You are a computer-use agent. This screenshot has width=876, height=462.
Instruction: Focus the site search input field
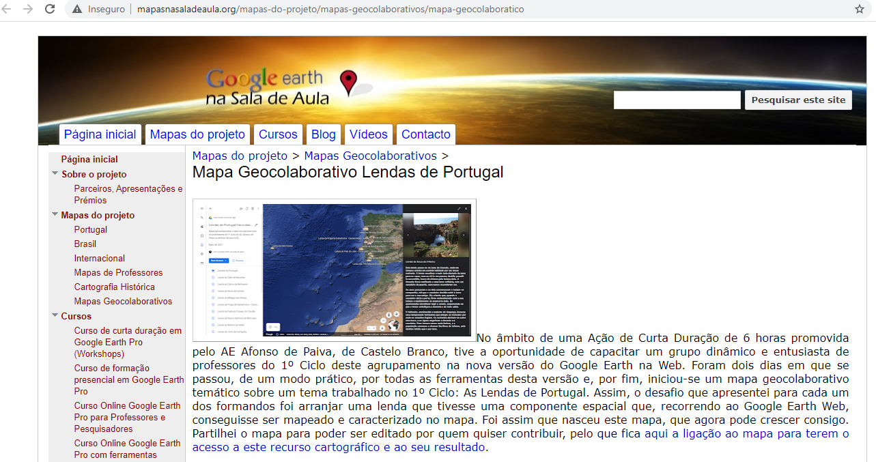pos(677,100)
